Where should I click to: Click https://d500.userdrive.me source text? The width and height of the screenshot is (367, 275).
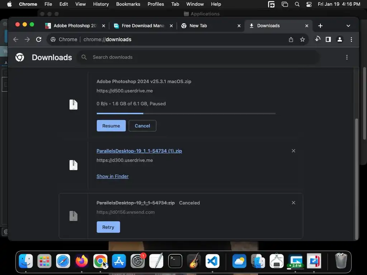pyautogui.click(x=125, y=91)
